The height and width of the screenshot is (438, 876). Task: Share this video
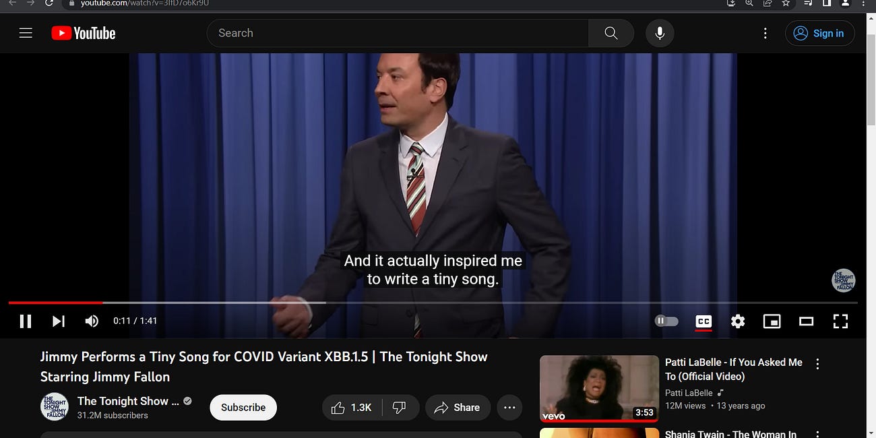pyautogui.click(x=458, y=407)
